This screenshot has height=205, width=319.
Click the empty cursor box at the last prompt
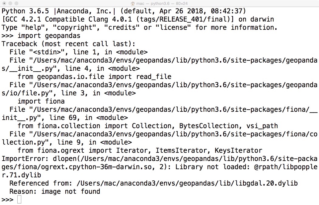click(19, 200)
